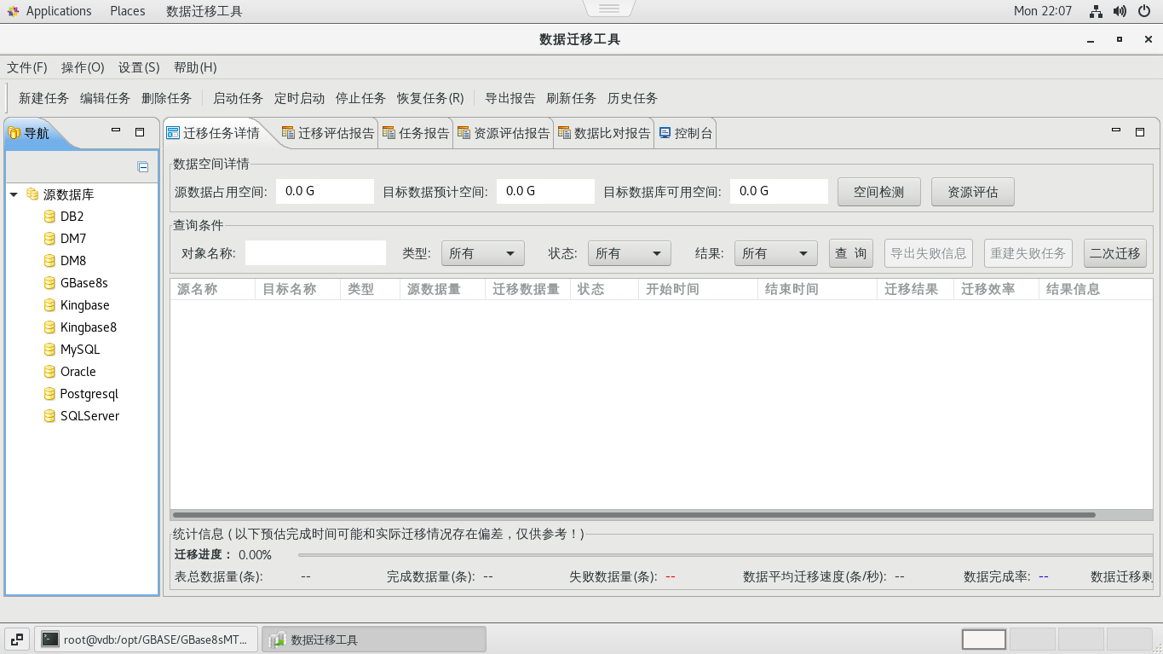Click the collapse-all icon in navigation panel
Image resolution: width=1163 pixels, height=654 pixels.
click(143, 167)
